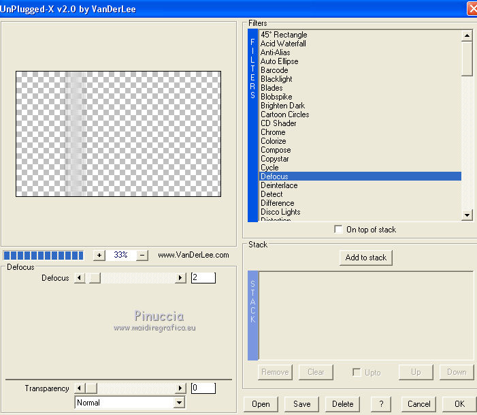The width and height of the screenshot is (477, 415).
Task: Select Colorize filter
Action: pyautogui.click(x=360, y=141)
